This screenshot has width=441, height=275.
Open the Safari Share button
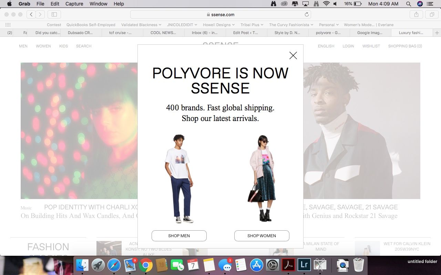click(416, 14)
